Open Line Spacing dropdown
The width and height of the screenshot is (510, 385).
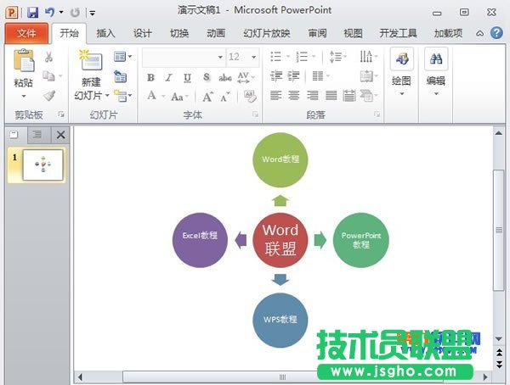coord(338,57)
